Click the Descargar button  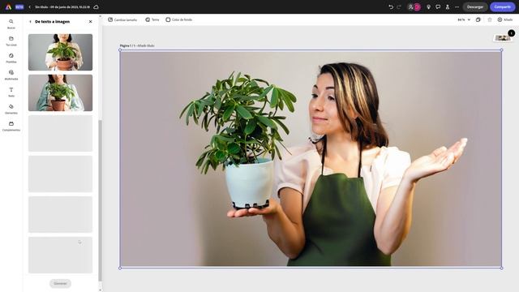pos(475,7)
